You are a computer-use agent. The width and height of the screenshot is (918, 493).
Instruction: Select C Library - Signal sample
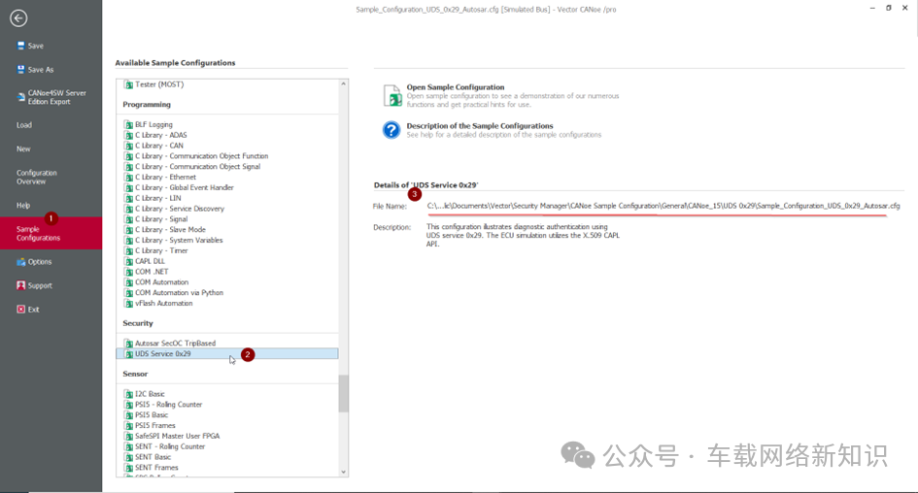point(161,219)
